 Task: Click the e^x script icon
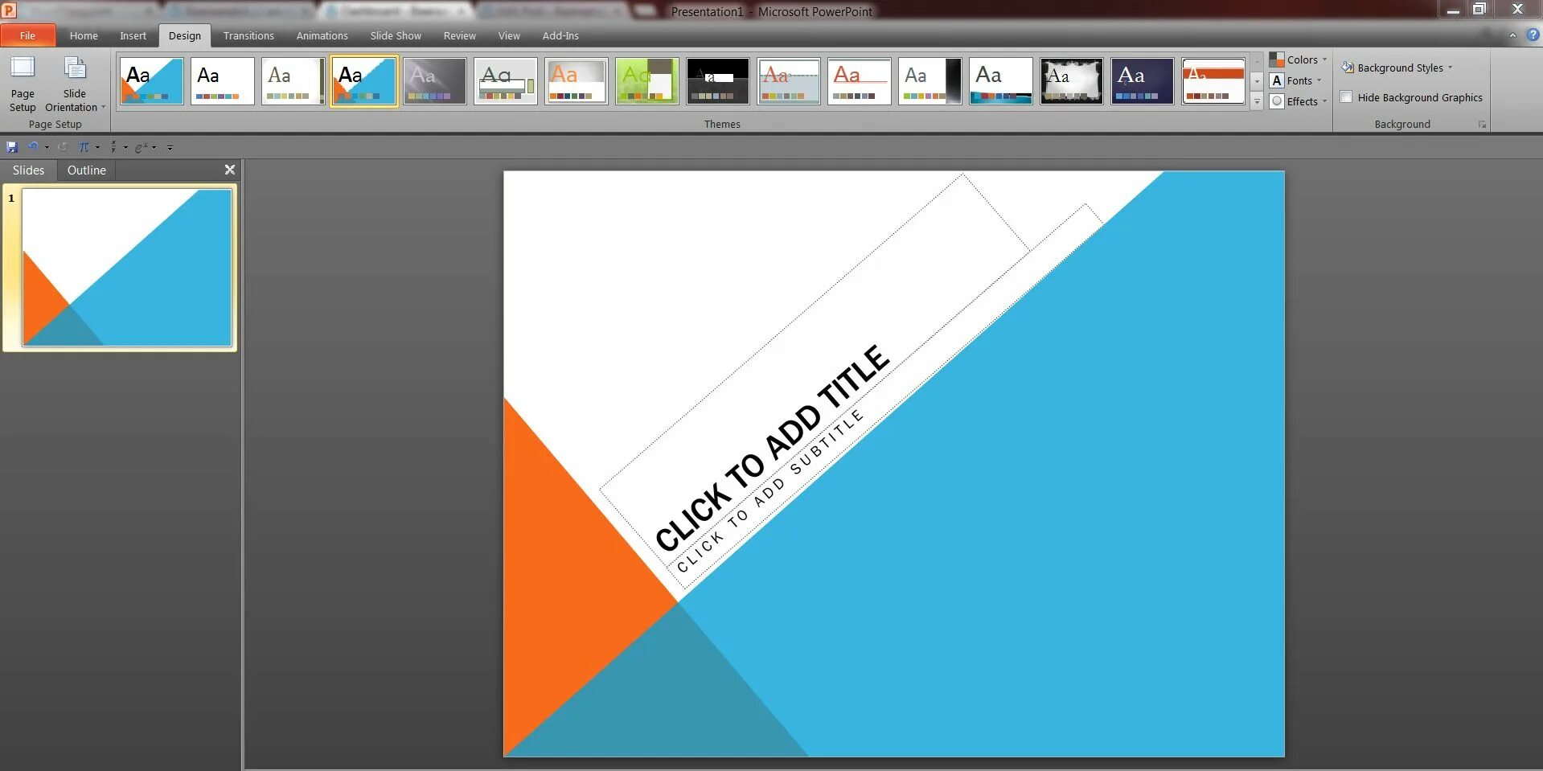click(x=142, y=147)
